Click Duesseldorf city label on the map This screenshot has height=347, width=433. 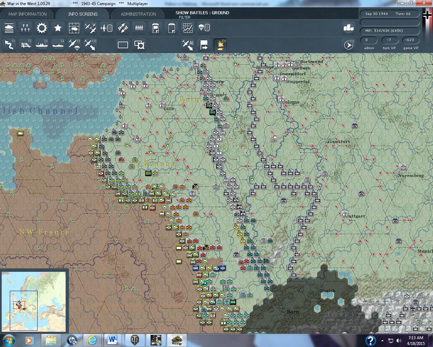[293, 74]
